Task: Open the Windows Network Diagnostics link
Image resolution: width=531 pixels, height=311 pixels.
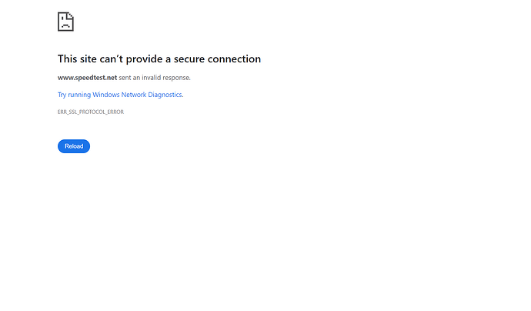Action: pos(120,95)
